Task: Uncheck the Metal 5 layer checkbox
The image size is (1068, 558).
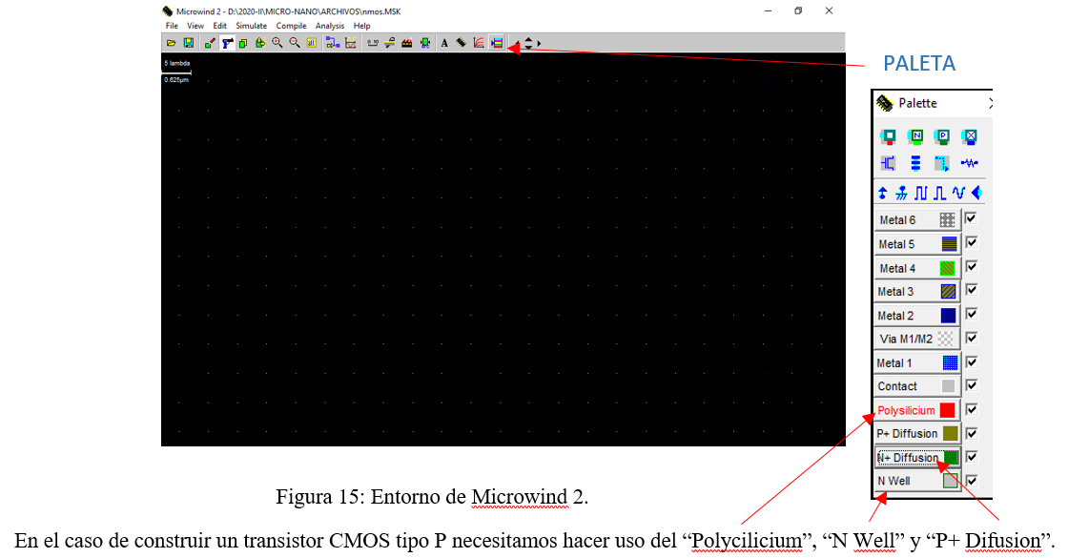Action: [972, 242]
